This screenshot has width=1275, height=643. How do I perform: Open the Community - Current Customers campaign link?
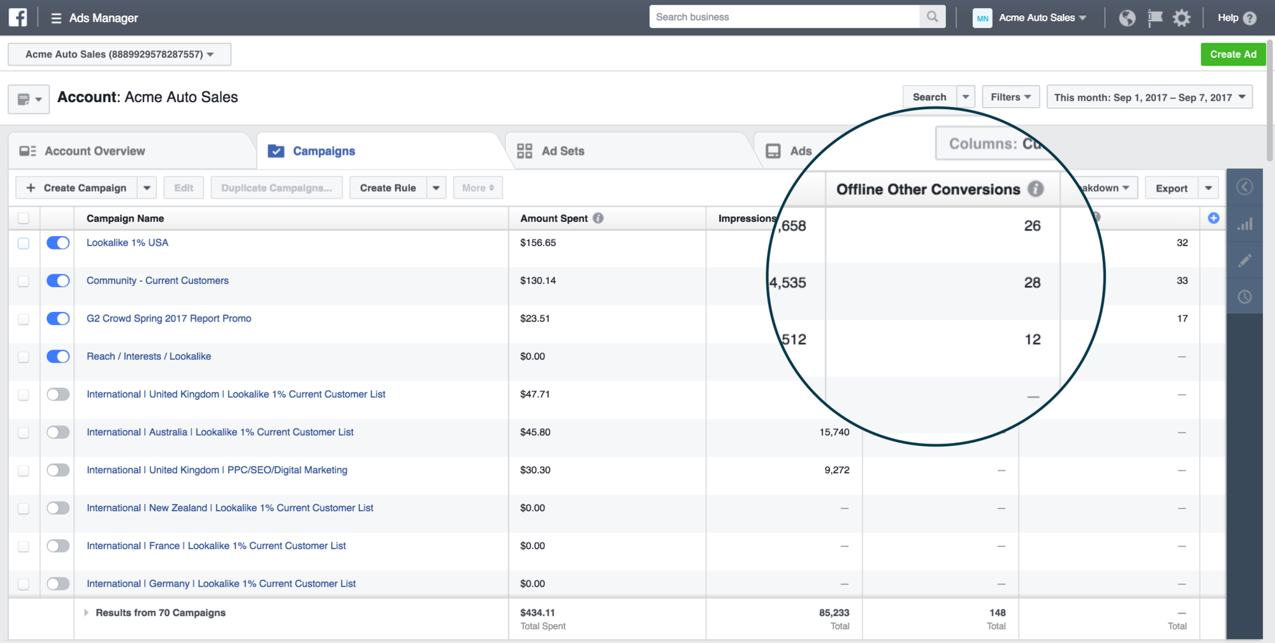tap(157, 280)
